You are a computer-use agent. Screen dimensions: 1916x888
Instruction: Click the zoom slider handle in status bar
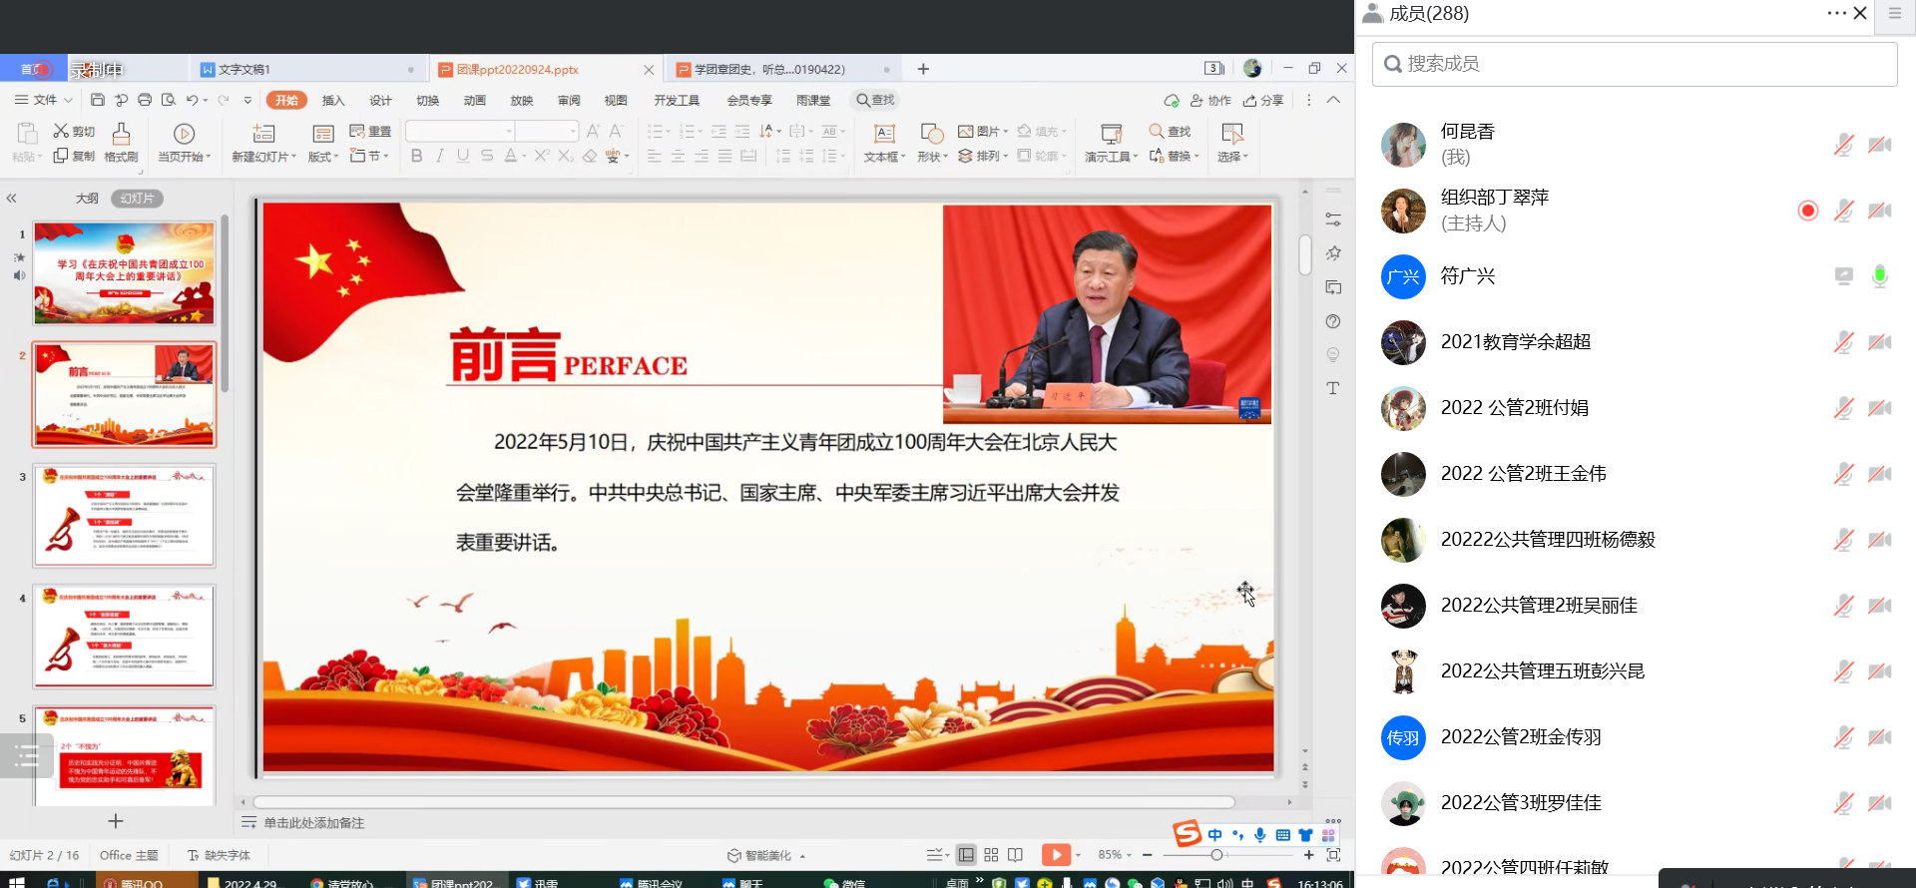click(1216, 855)
